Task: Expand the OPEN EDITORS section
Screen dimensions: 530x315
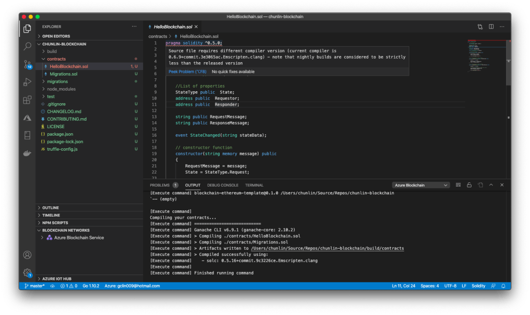Action: tap(56, 36)
